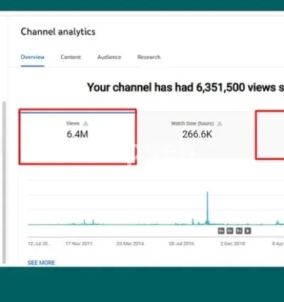This screenshot has width=284, height=302.
Task: Click the Channel analytics heading
Action: (58, 32)
